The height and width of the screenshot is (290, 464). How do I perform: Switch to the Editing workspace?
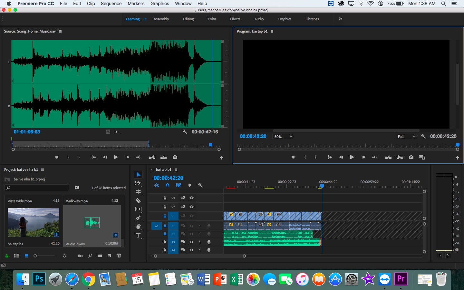click(x=188, y=19)
